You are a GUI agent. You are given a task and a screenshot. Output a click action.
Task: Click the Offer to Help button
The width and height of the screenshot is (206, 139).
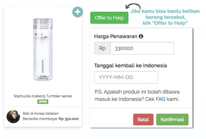click(x=109, y=18)
